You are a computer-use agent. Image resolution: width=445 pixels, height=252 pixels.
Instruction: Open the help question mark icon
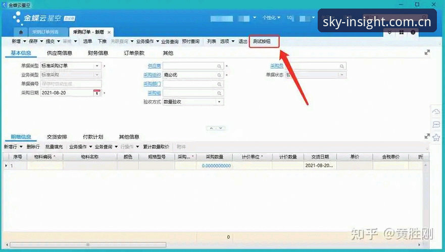click(413, 33)
